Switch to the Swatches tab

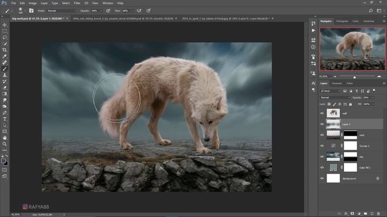[369, 22]
